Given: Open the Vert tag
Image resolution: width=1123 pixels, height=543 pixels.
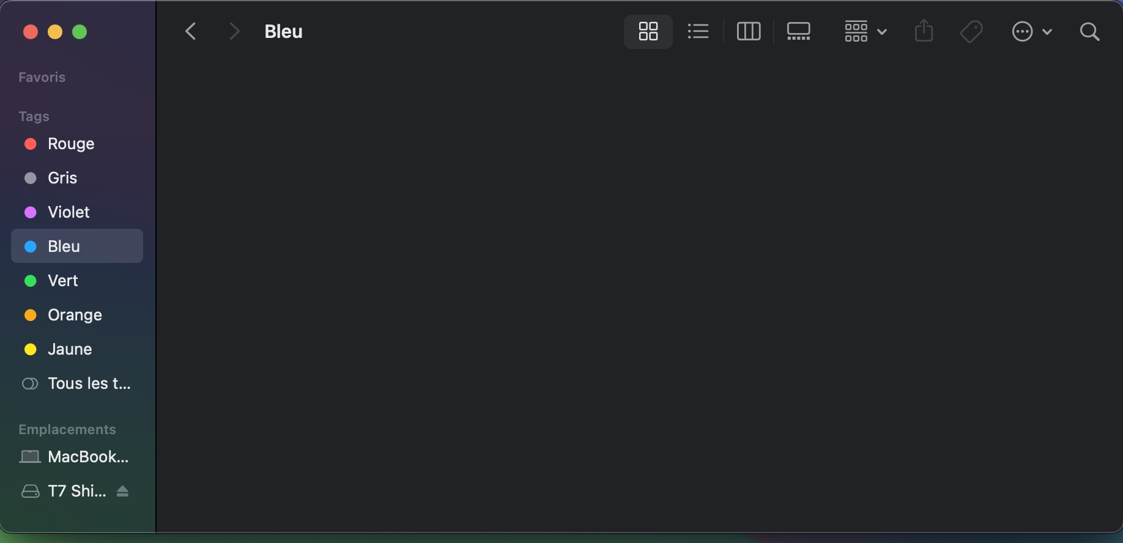Looking at the screenshot, I should [x=62, y=281].
